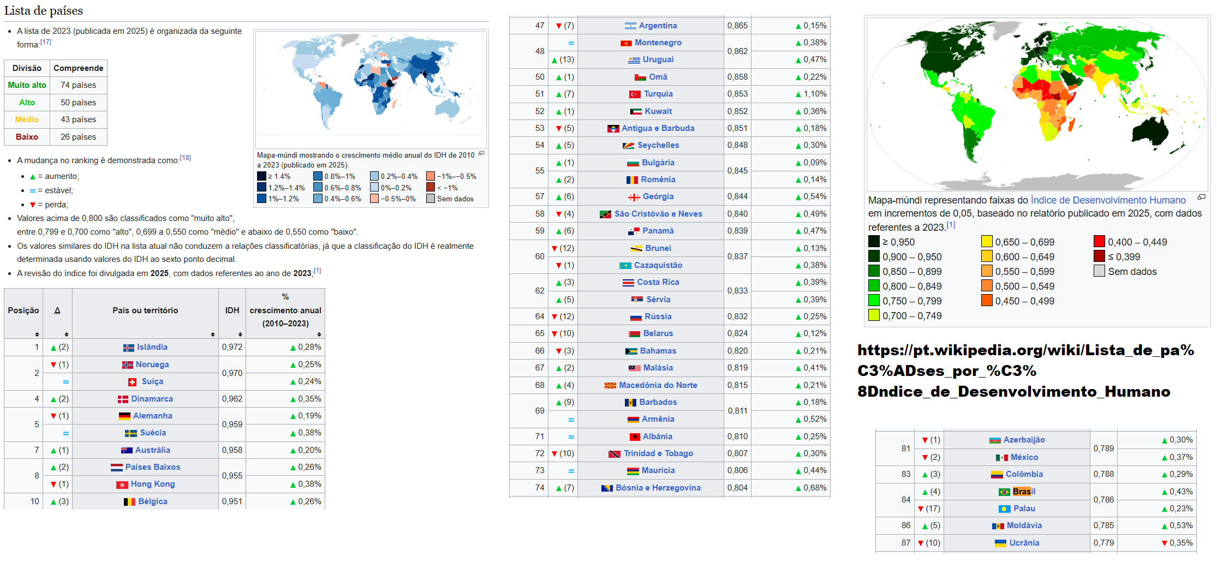Click the Mexico flag beside México
The width and height of the screenshot is (1217, 562).
[1002, 458]
